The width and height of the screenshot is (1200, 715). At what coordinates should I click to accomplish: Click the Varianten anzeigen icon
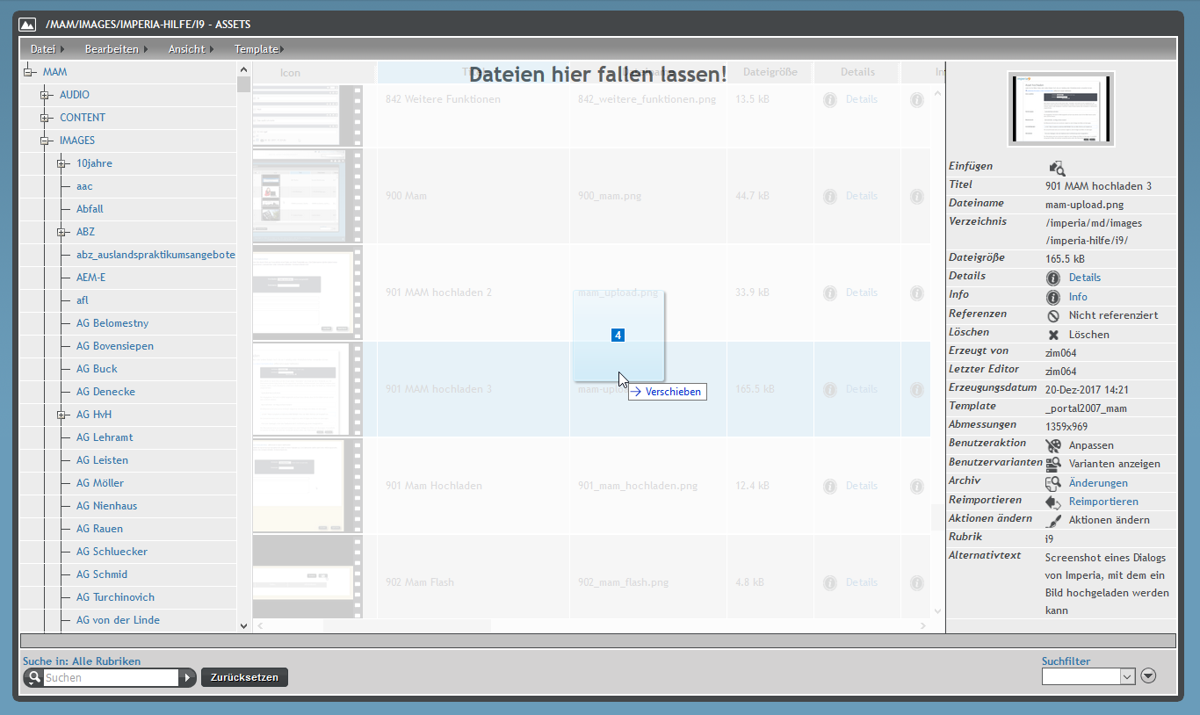click(1052, 464)
